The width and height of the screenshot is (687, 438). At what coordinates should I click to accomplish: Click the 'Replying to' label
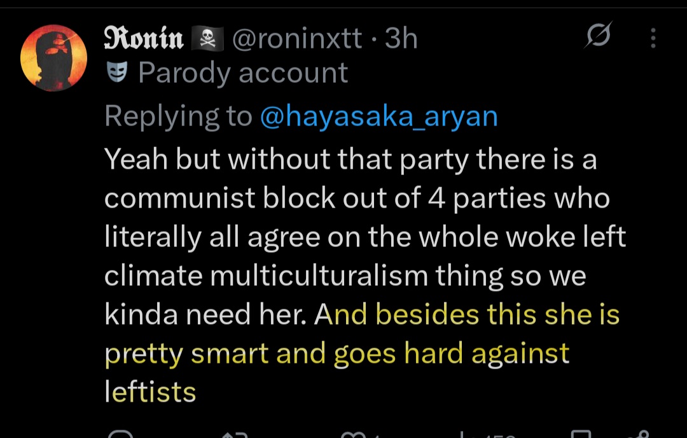(178, 117)
